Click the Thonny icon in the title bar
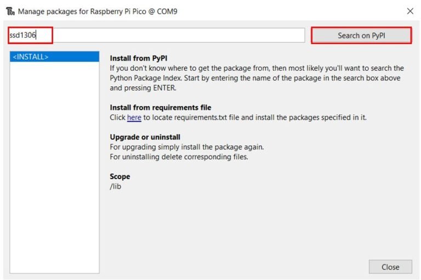 click(10, 11)
